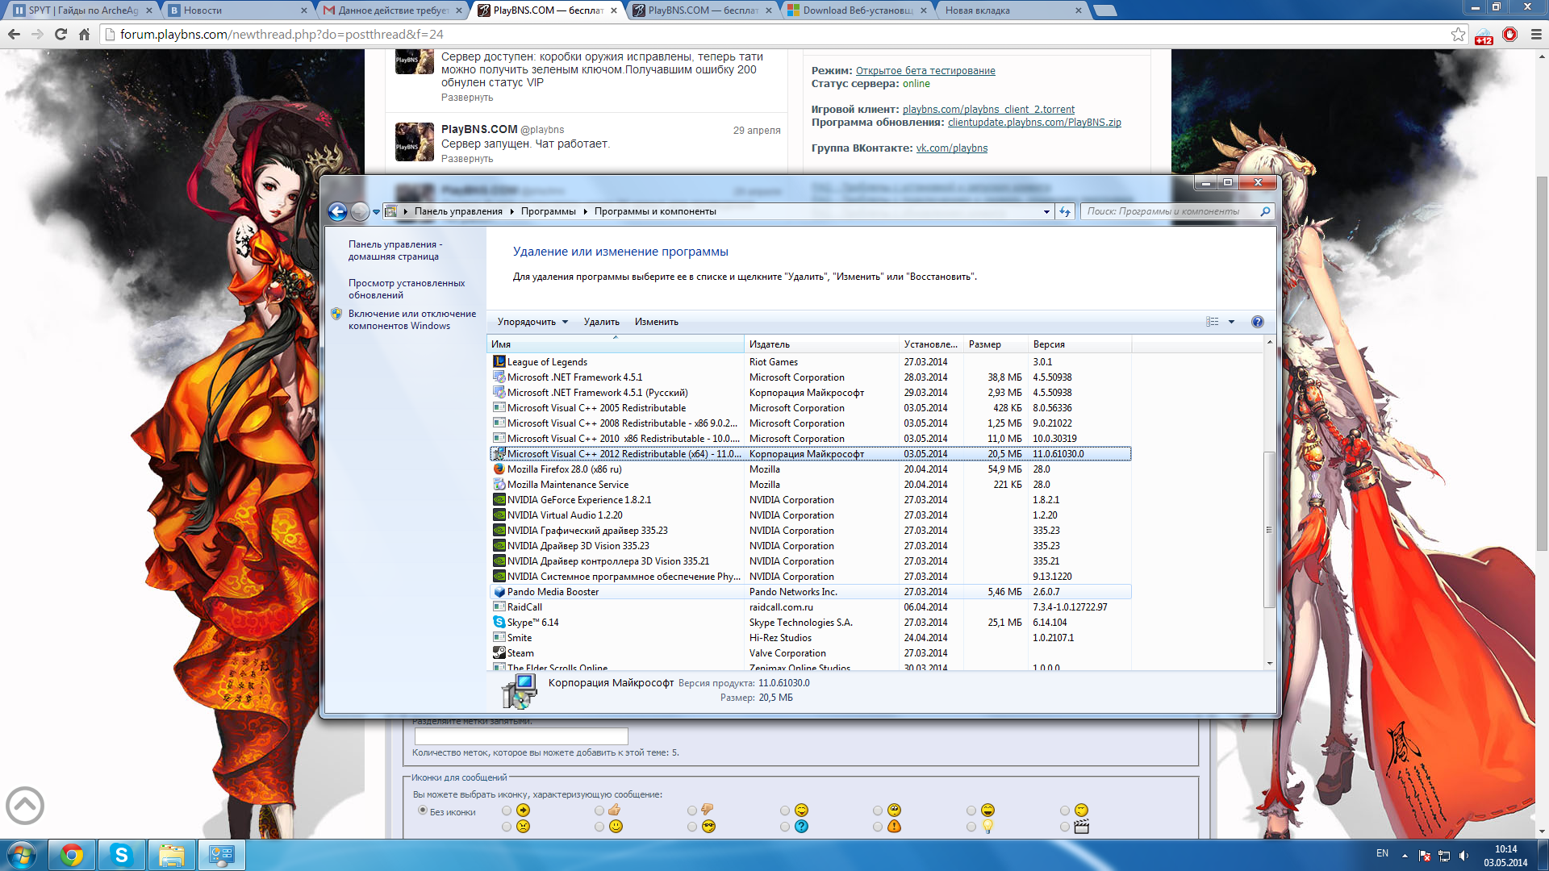
Task: Click the tags input field on the forum page
Action: pyautogui.click(x=521, y=736)
